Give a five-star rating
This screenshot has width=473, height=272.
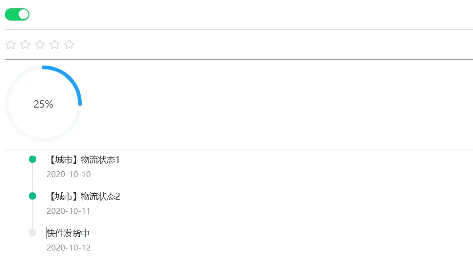pos(70,45)
